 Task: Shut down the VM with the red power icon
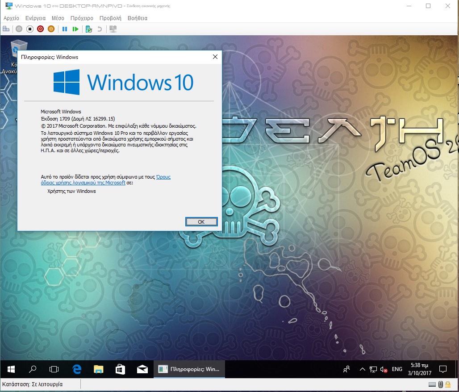[40, 29]
